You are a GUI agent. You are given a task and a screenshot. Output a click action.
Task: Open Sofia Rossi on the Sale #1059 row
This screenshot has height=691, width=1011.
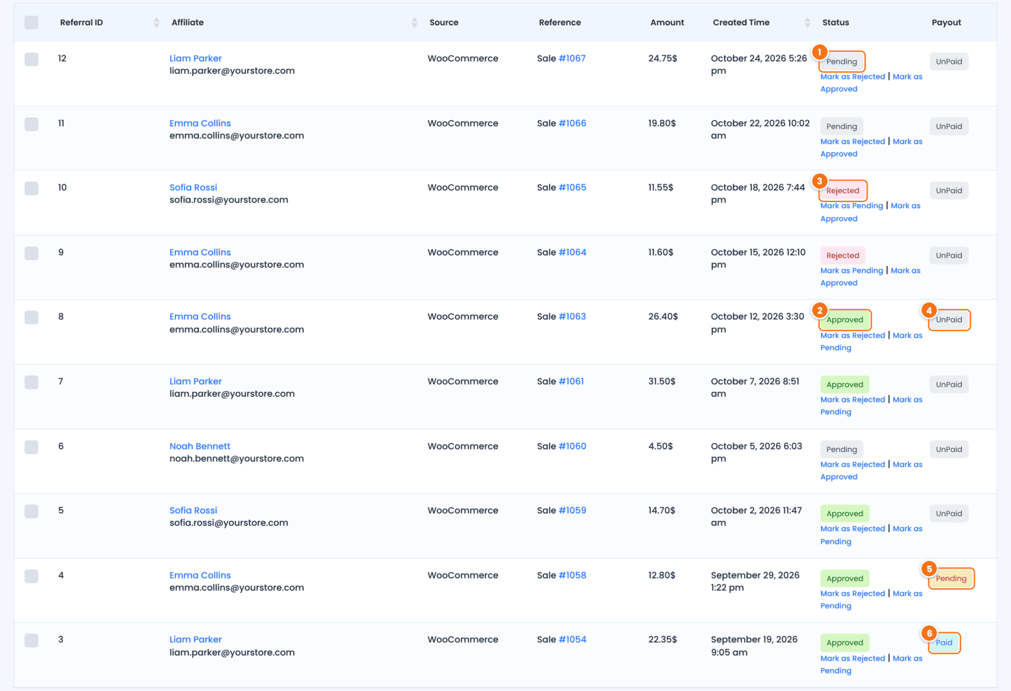[x=193, y=511]
